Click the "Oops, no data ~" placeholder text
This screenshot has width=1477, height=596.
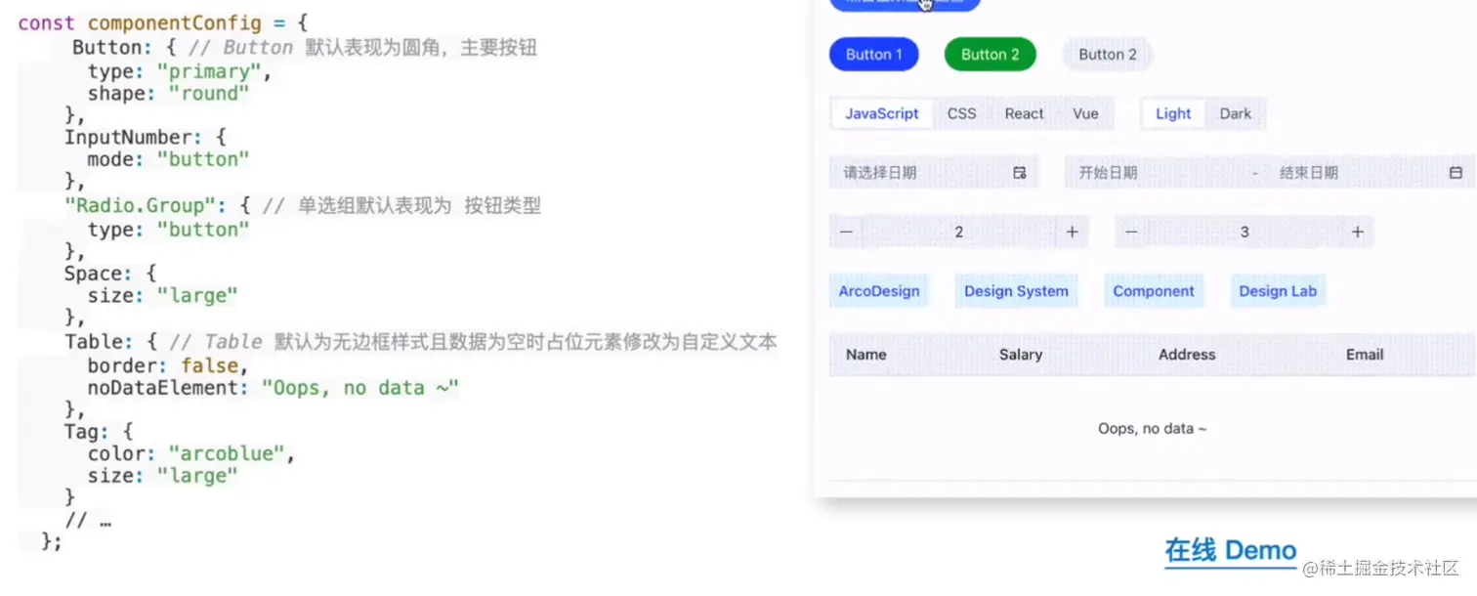(x=1153, y=429)
